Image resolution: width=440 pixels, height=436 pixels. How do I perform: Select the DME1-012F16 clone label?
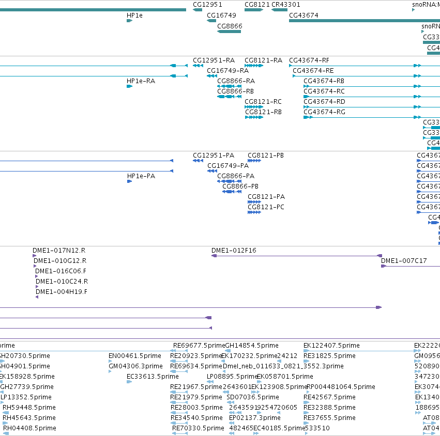point(234,251)
